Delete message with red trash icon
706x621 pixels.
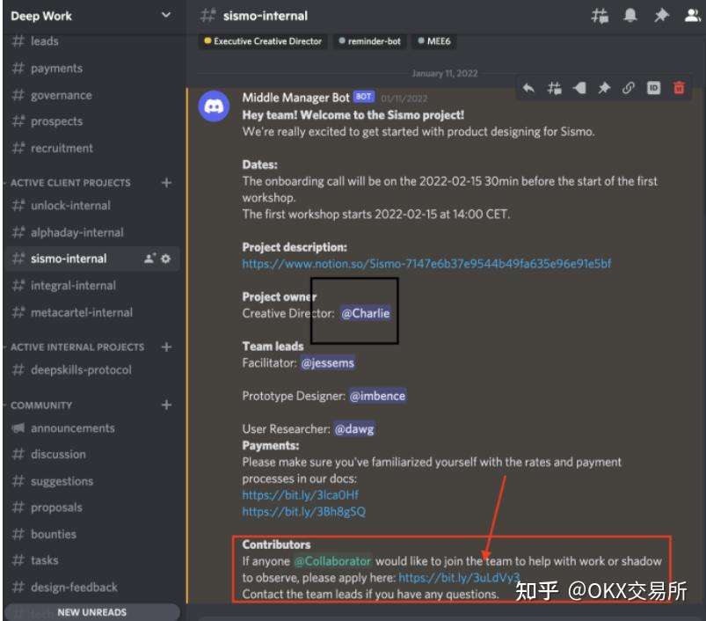pyautogui.click(x=679, y=88)
